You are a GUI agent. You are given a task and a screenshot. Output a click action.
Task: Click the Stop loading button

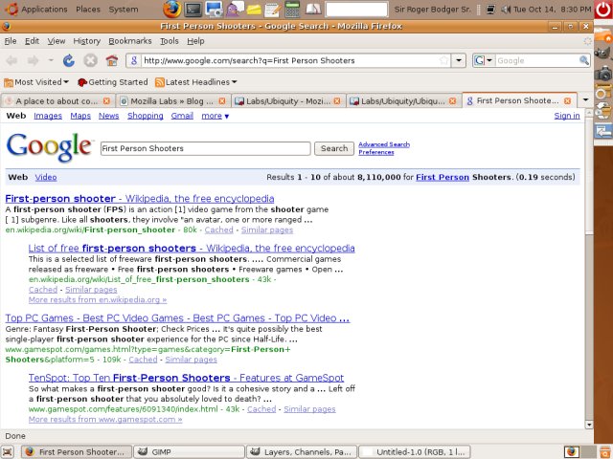tap(90, 60)
